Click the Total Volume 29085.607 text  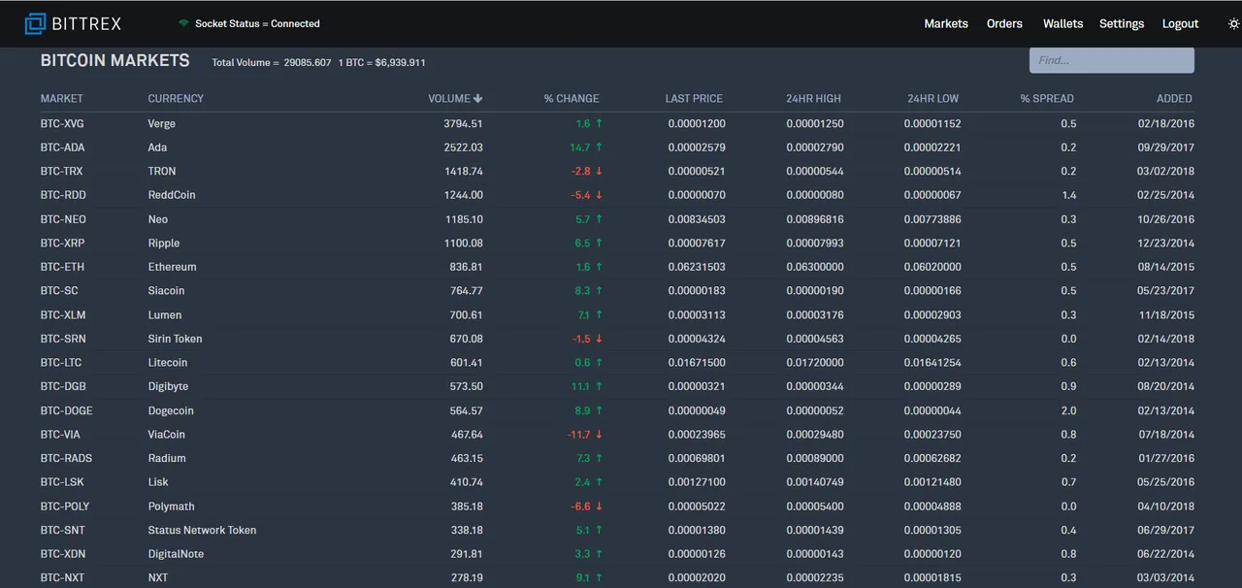[272, 62]
